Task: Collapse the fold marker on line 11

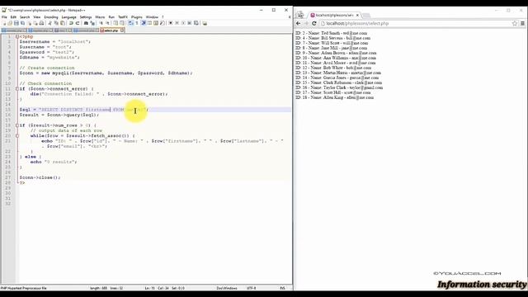Action: click(17, 89)
